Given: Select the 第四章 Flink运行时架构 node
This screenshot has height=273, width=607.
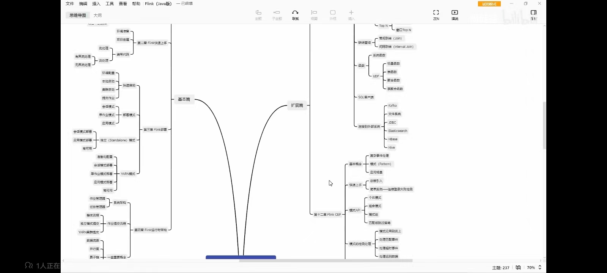Looking at the screenshot, I should 151,230.
